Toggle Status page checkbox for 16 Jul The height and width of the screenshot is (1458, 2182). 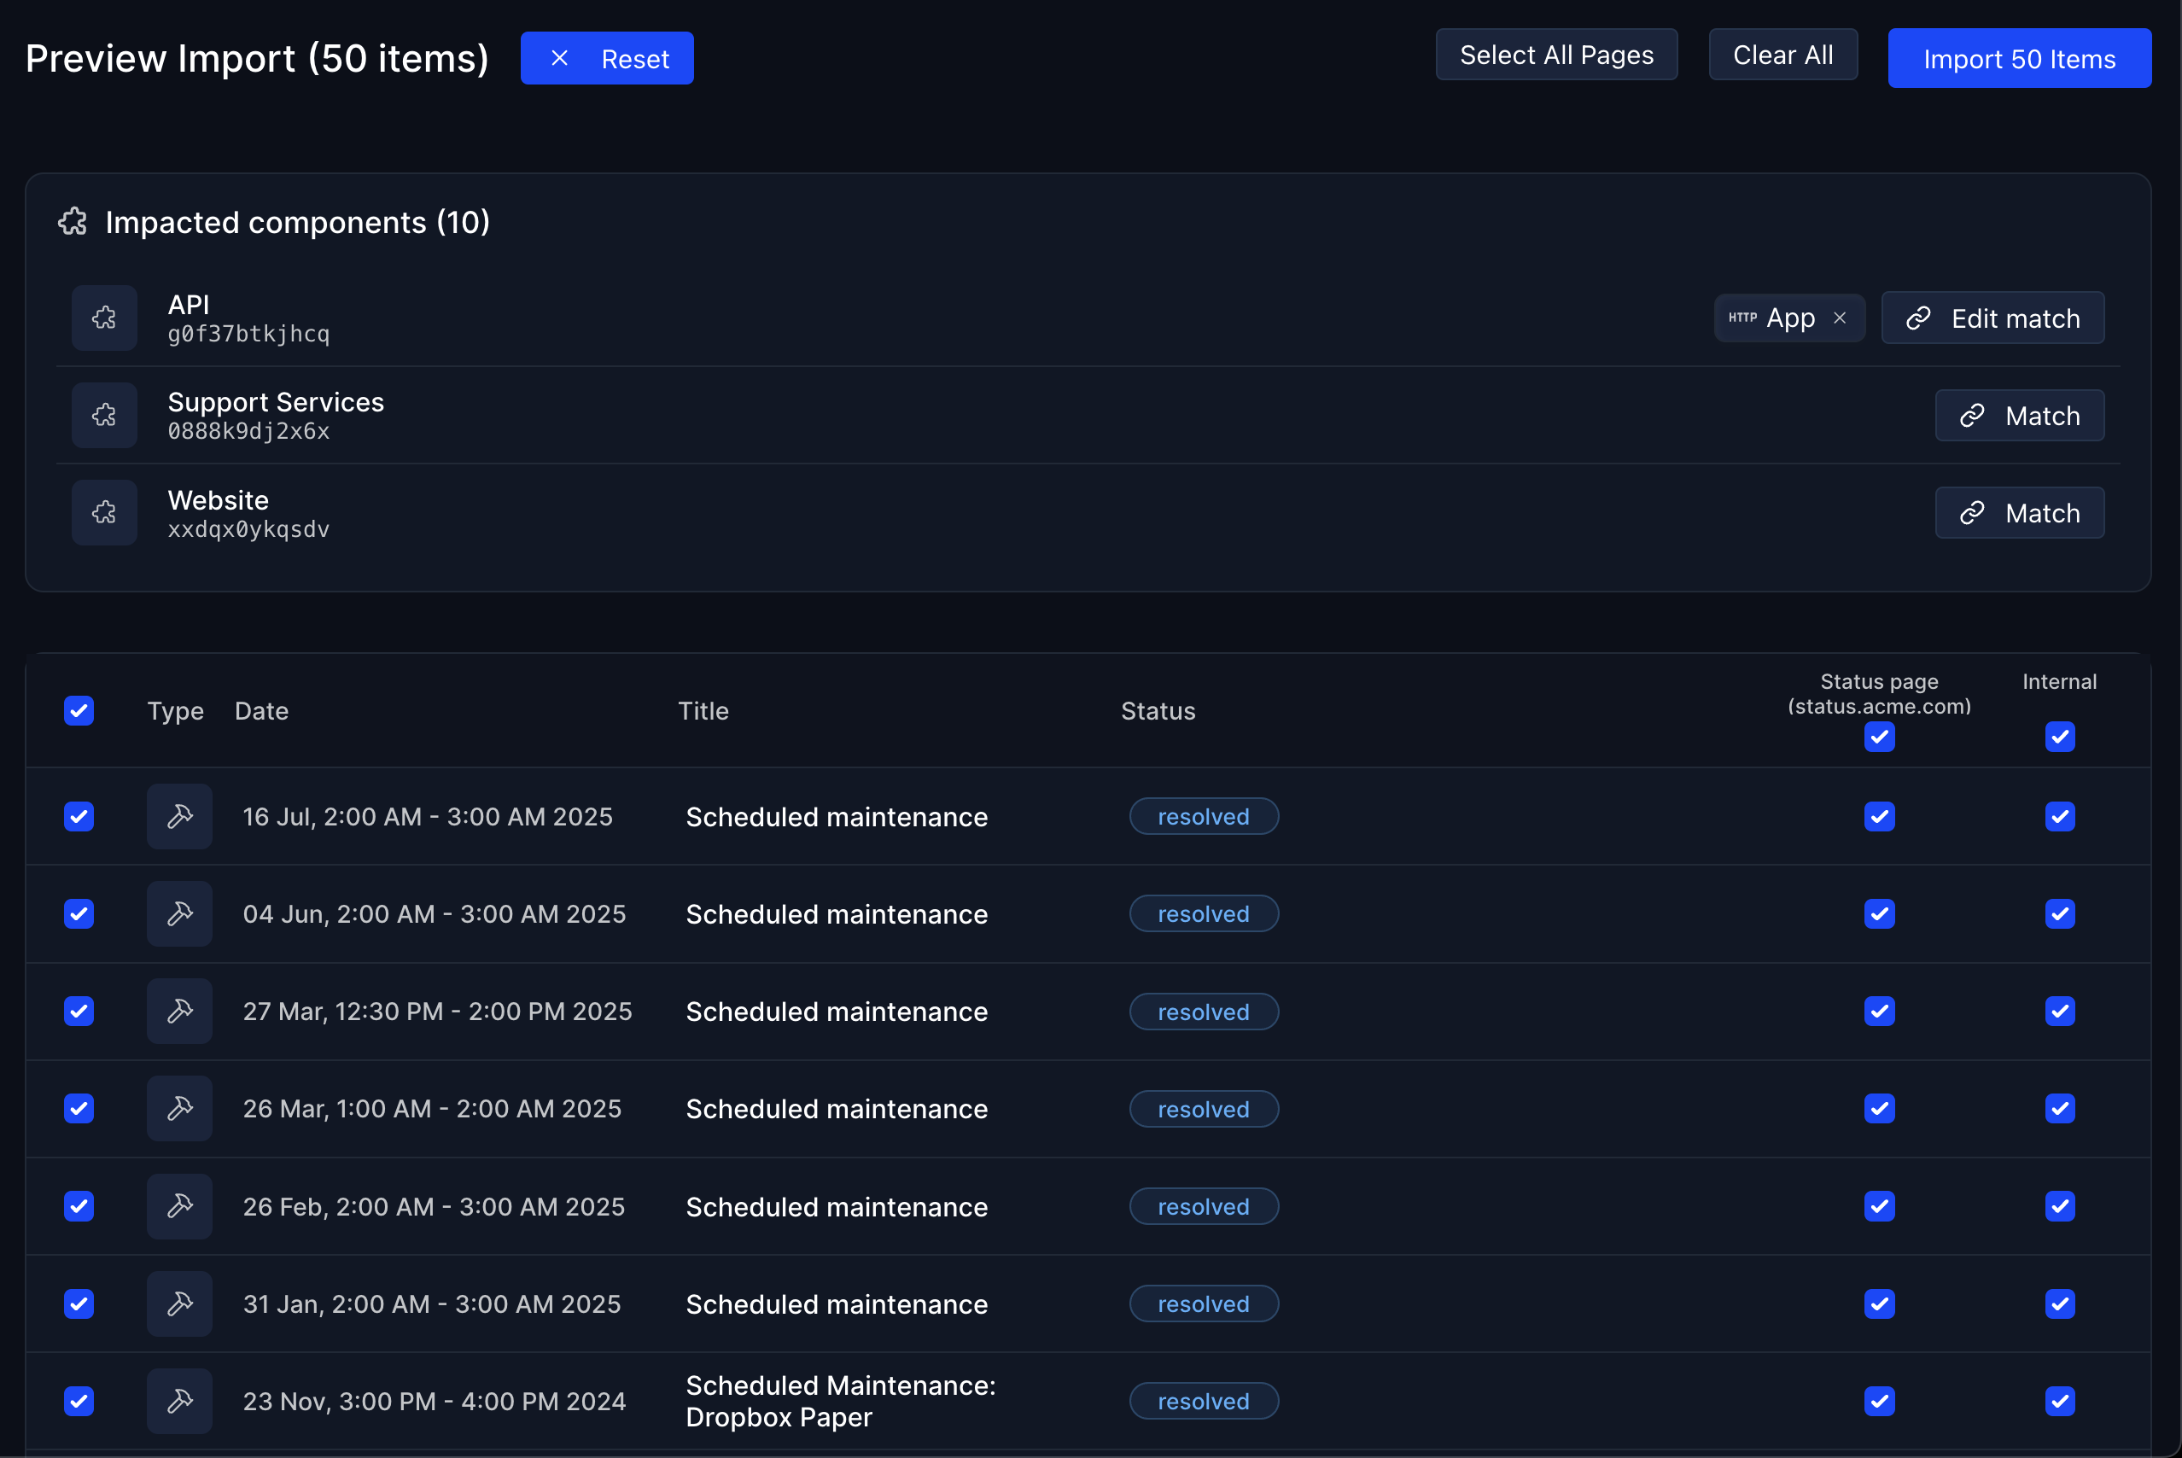click(x=1879, y=816)
